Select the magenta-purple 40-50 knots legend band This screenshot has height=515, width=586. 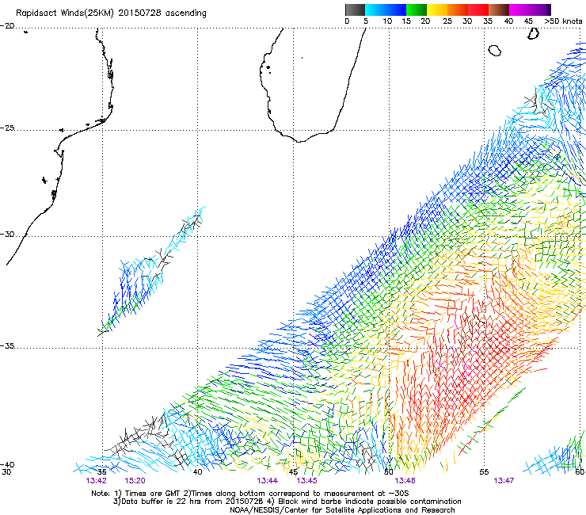click(530, 10)
